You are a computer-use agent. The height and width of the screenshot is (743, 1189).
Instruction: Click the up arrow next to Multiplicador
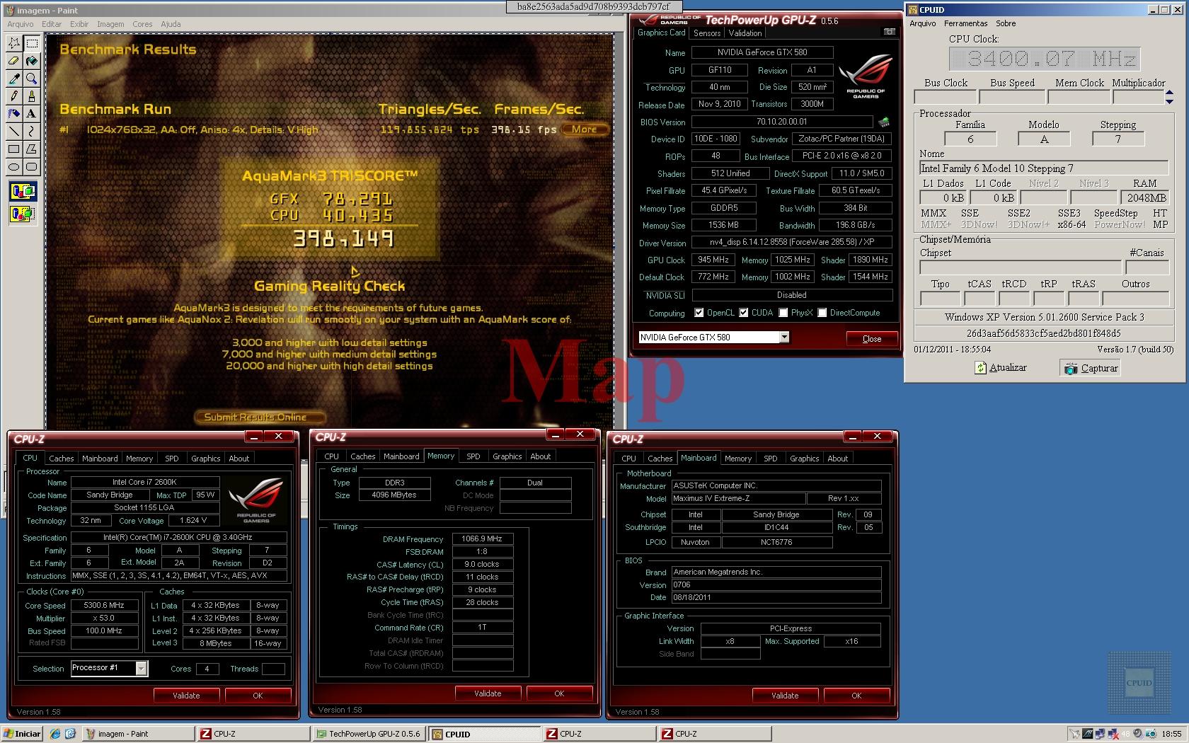pyautogui.click(x=1169, y=93)
